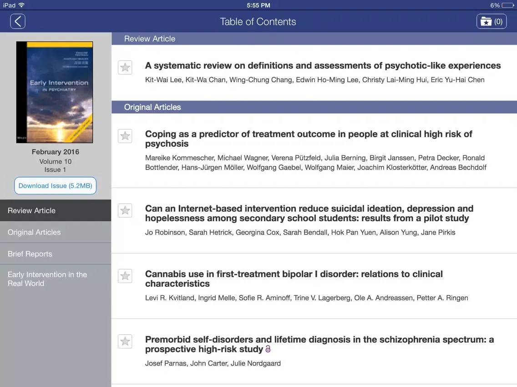
Task: Open the systematic review on psychotic-like experiences
Action: [x=323, y=66]
